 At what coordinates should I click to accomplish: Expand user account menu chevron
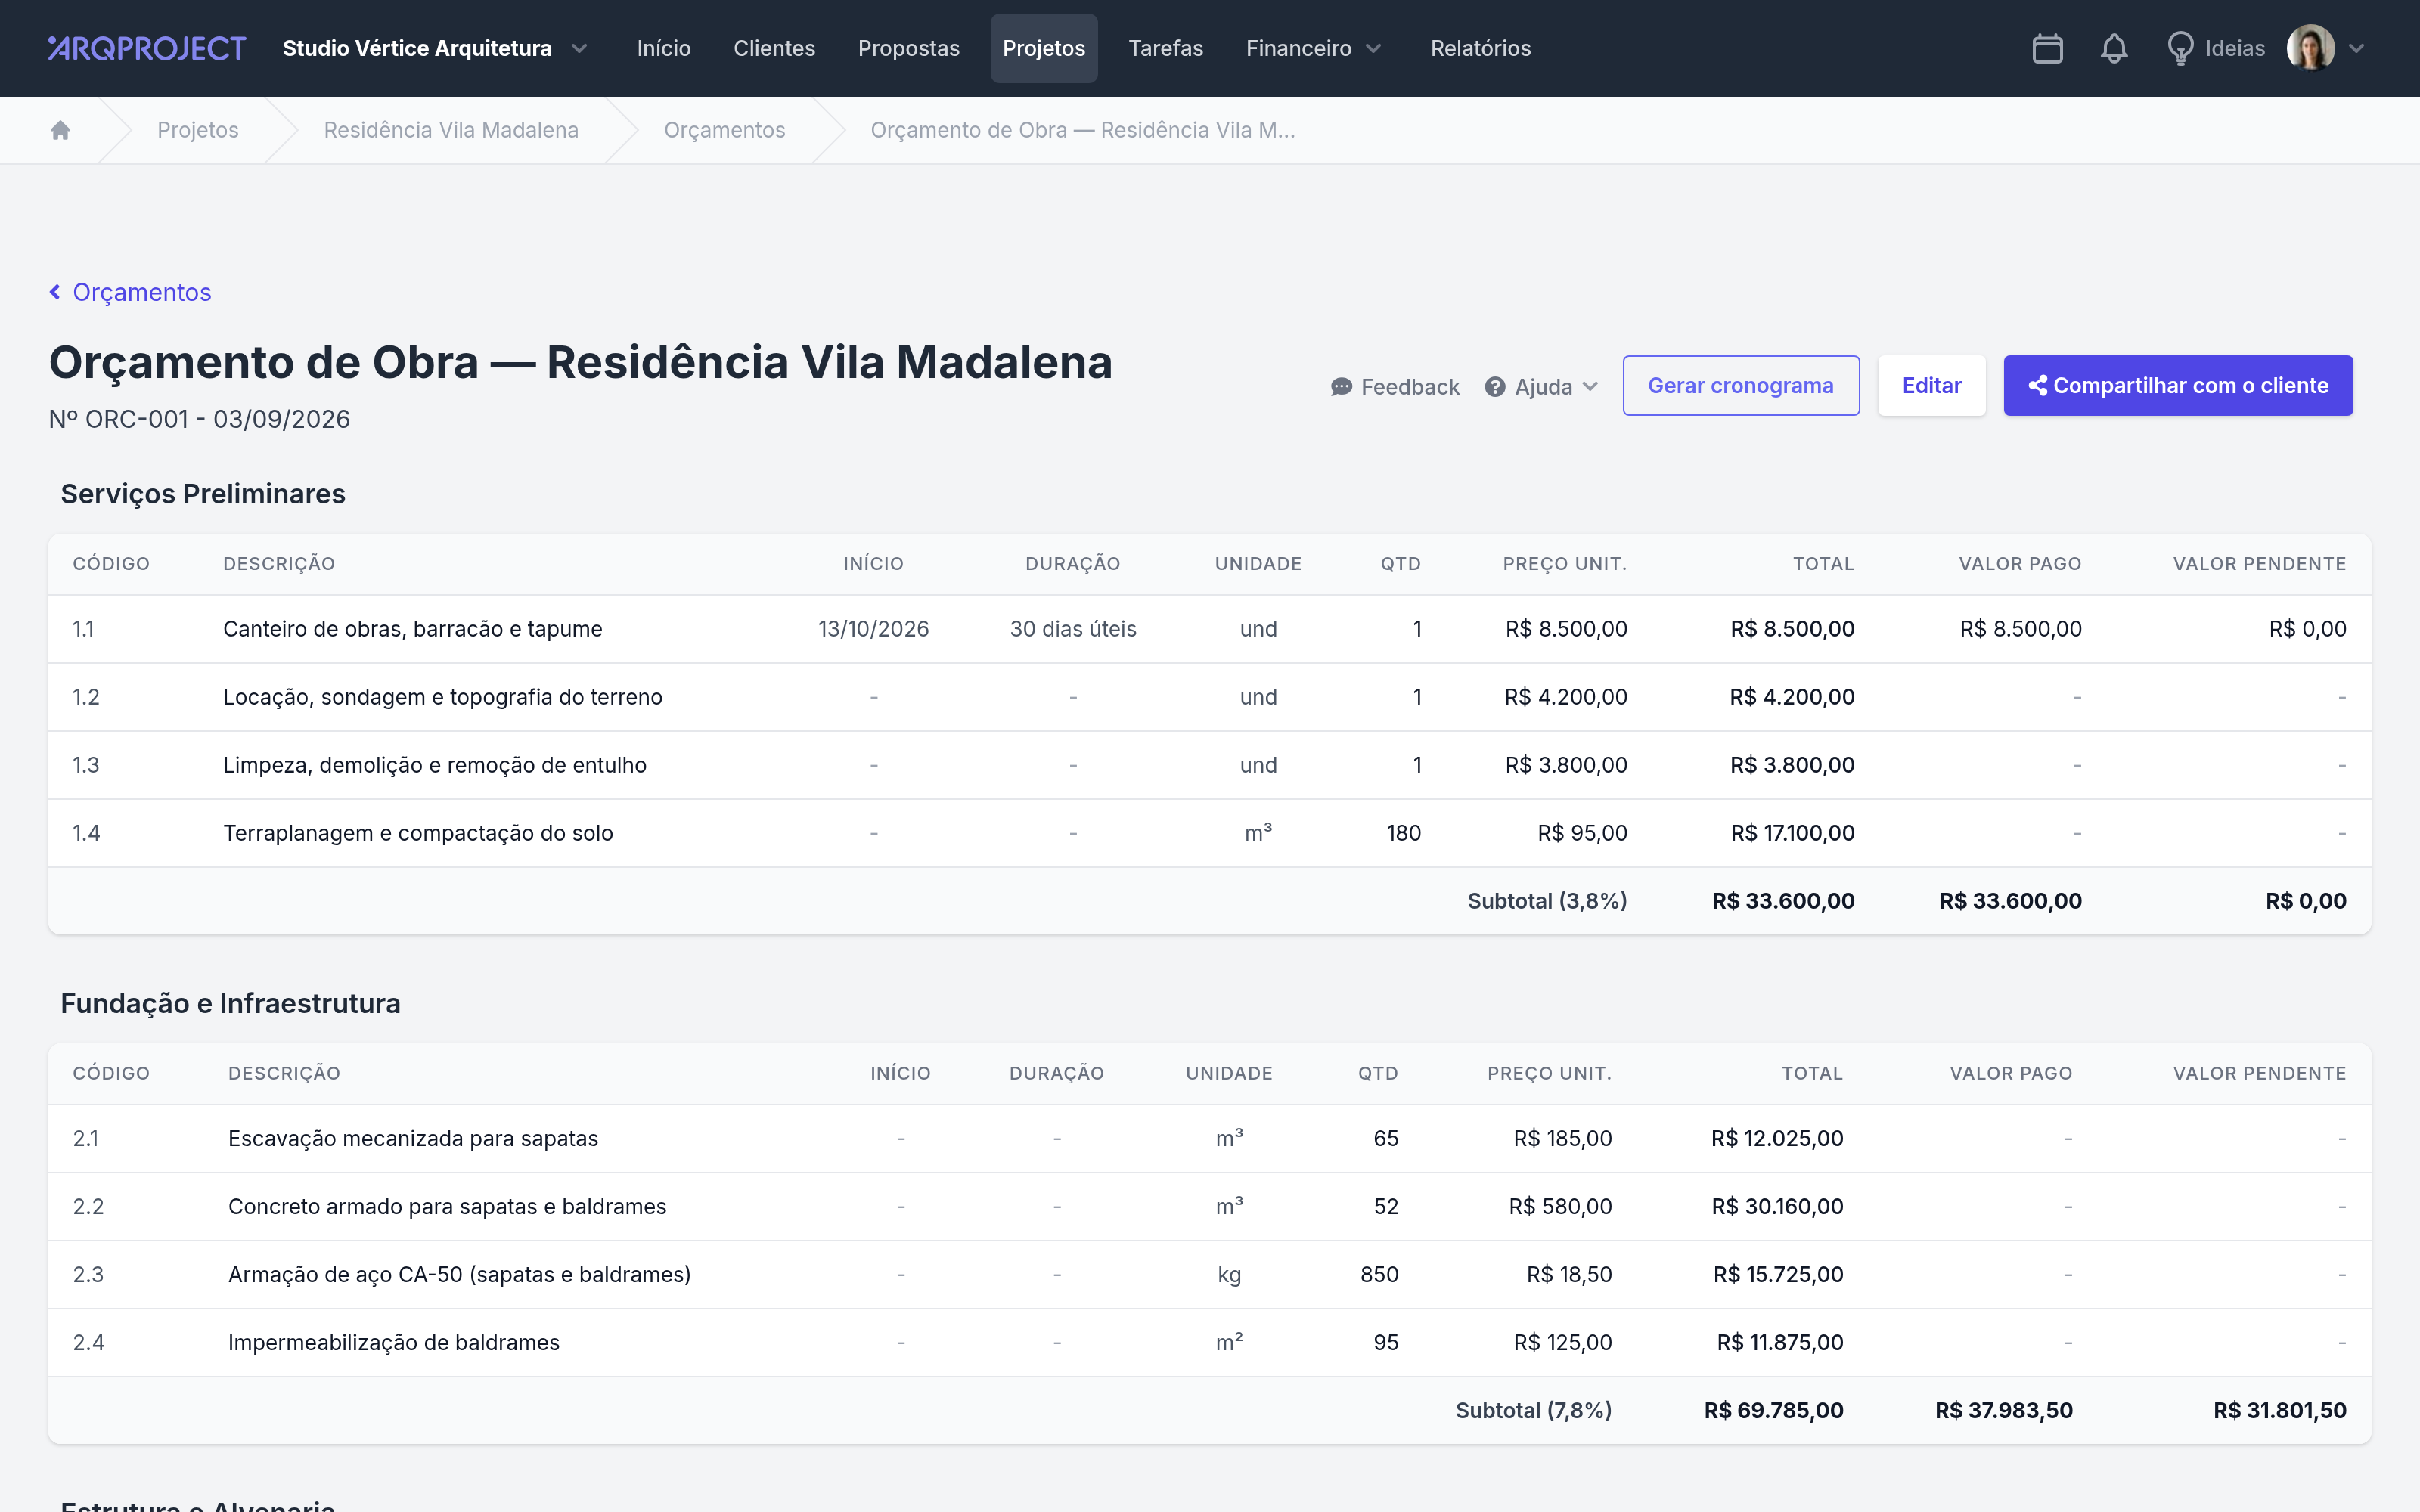pos(2357,48)
